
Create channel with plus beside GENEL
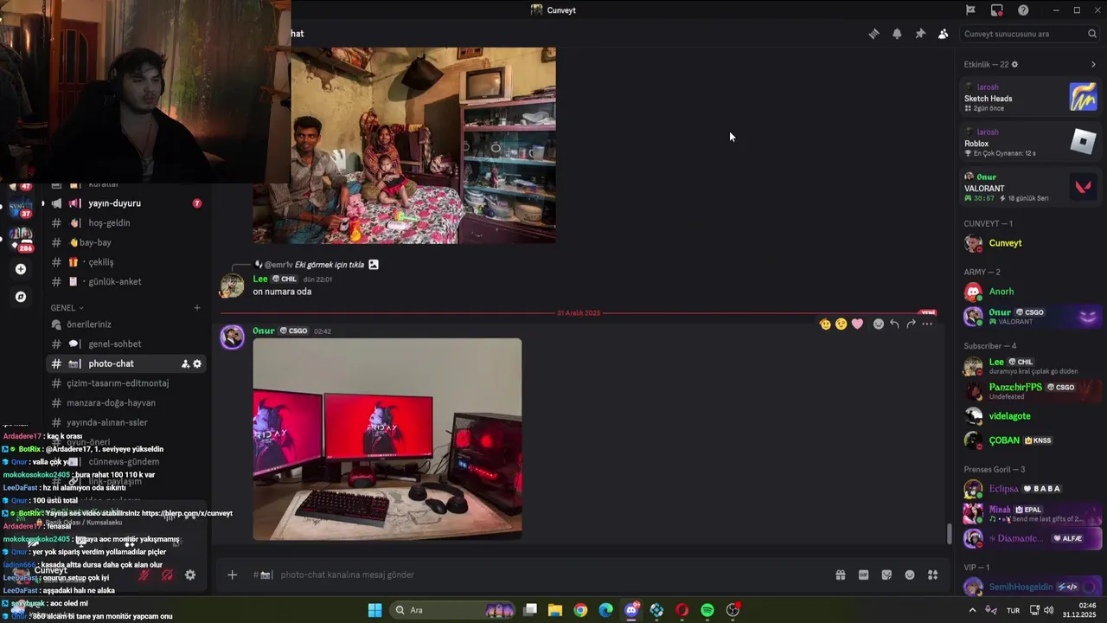(197, 308)
